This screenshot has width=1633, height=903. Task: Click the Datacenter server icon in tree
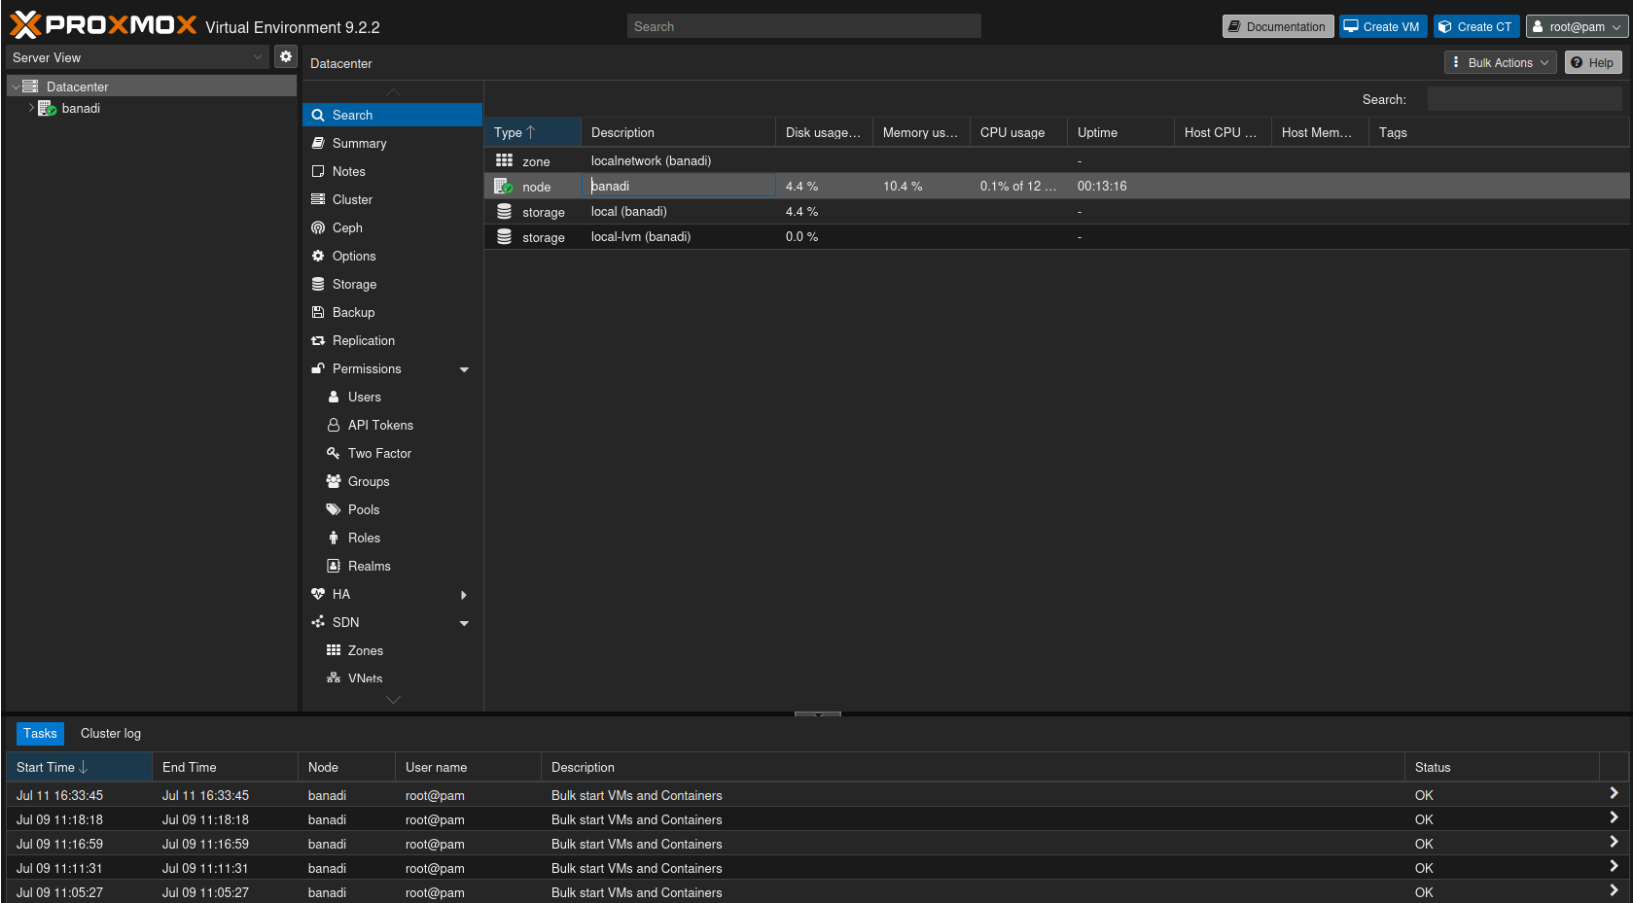pyautogui.click(x=30, y=87)
